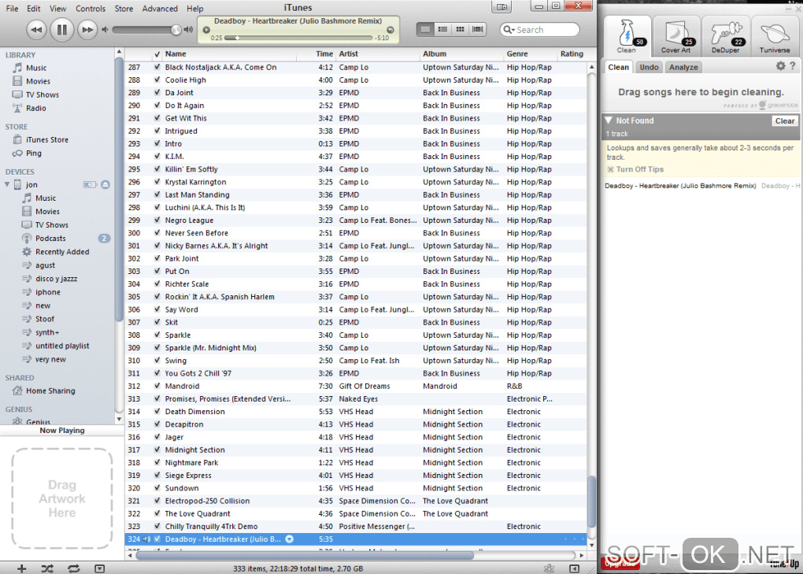This screenshot has width=803, height=574.
Task: Open search options dropdown
Action: click(x=509, y=30)
